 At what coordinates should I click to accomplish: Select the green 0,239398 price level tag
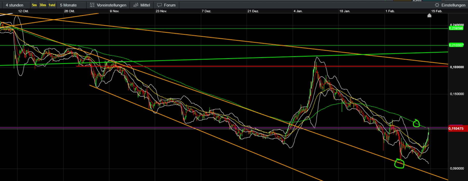pos(456,28)
